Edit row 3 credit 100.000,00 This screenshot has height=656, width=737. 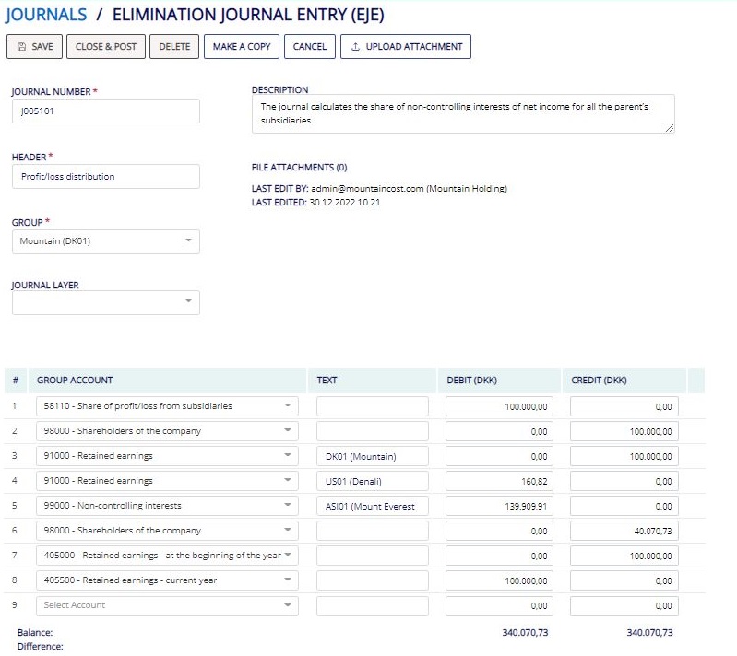click(x=624, y=456)
